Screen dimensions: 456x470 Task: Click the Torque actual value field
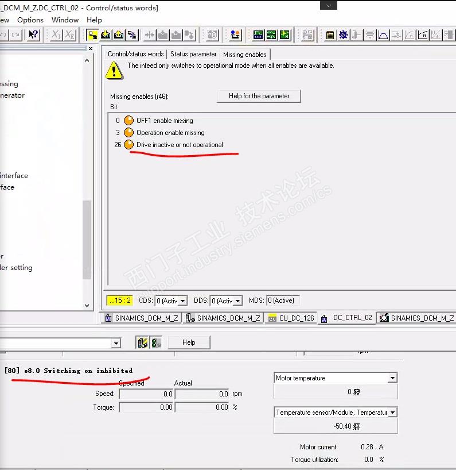pyautogui.click(x=202, y=407)
